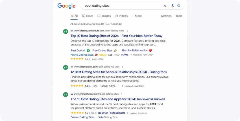240x121 pixels.
Task: Switch to the News tab
Action: (x=88, y=16)
